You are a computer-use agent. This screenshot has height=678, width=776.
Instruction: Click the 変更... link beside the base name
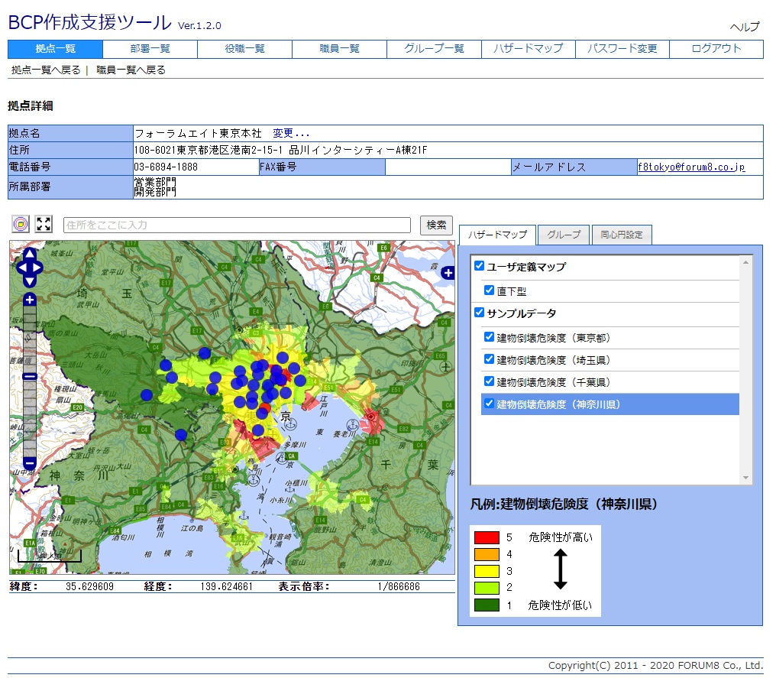(x=291, y=133)
